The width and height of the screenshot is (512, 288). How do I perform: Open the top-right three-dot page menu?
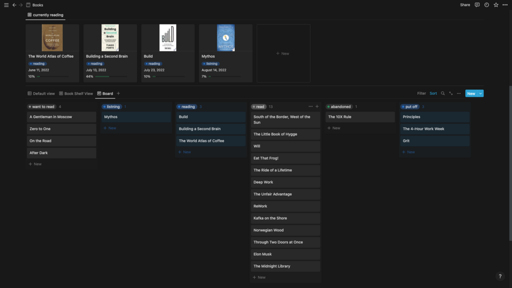point(505,5)
